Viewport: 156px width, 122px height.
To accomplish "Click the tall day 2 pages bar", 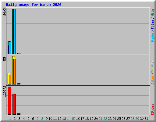I will coord(15,31).
